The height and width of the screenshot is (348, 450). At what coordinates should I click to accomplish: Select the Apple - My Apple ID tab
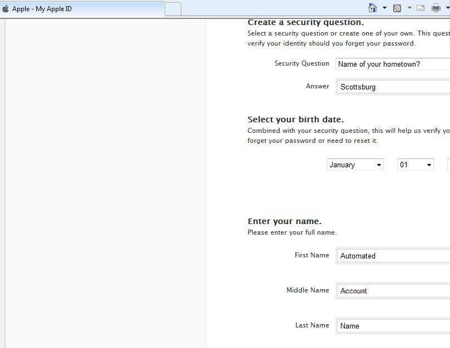click(x=82, y=9)
